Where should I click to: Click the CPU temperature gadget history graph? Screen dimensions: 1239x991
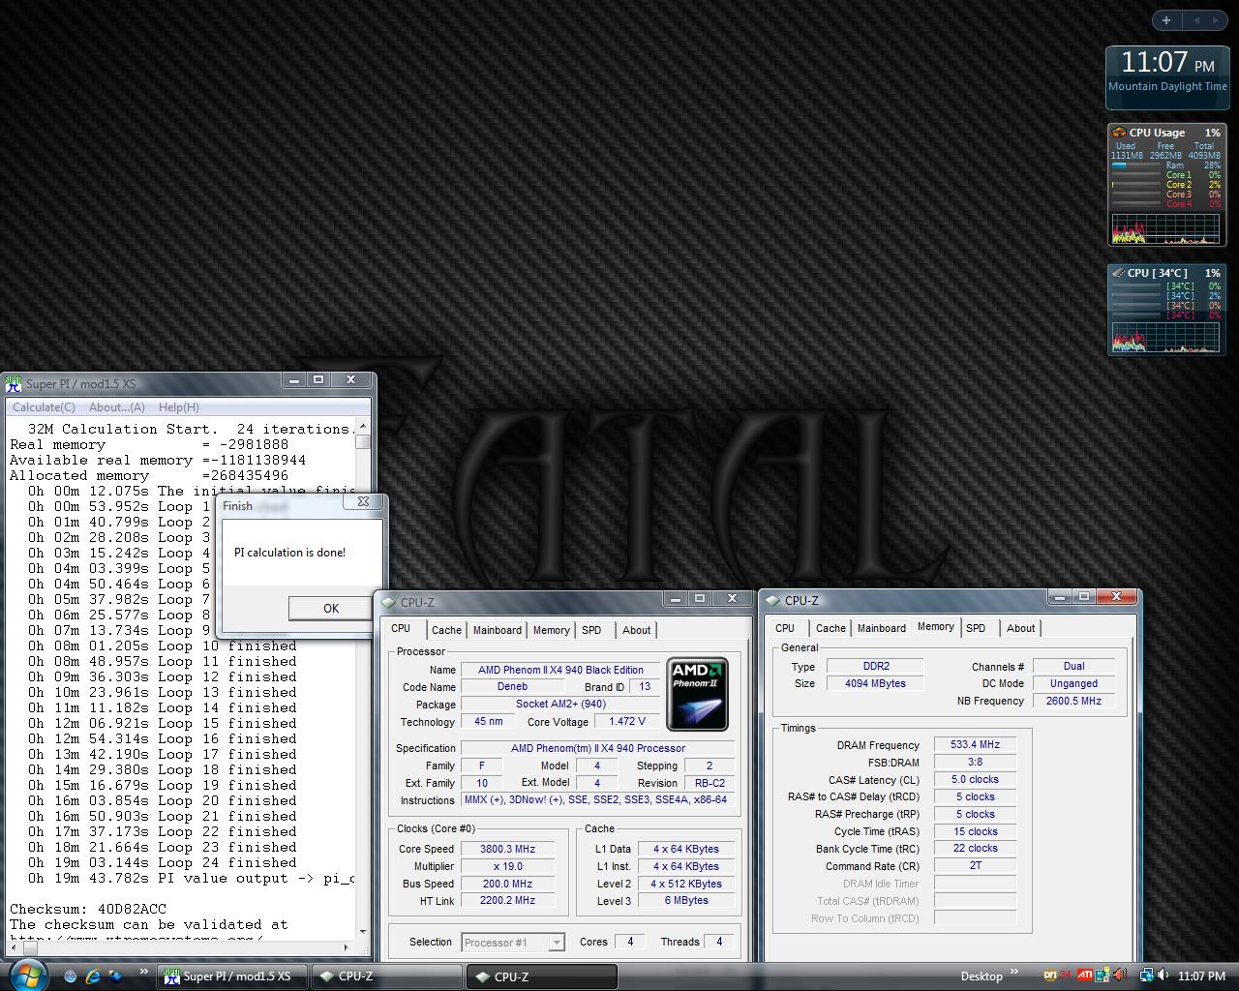(1165, 336)
